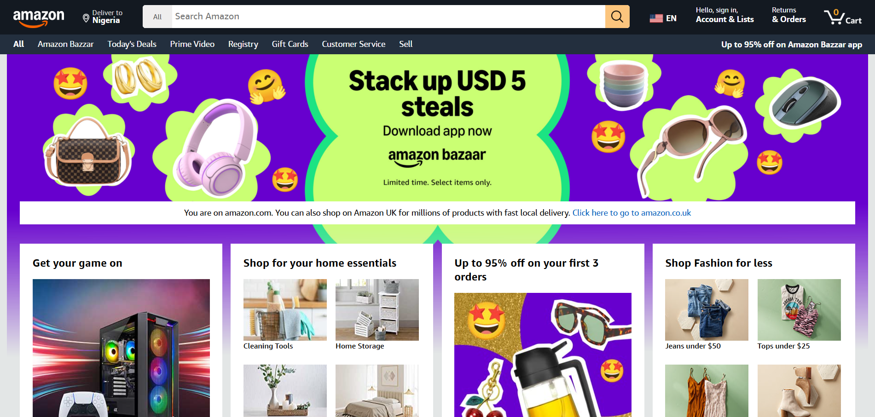Select Gift Cards navigation item
The width and height of the screenshot is (875, 417).
tap(290, 44)
